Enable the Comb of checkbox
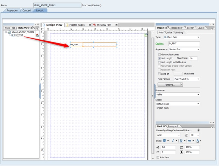 pyautogui.click(x=159, y=74)
